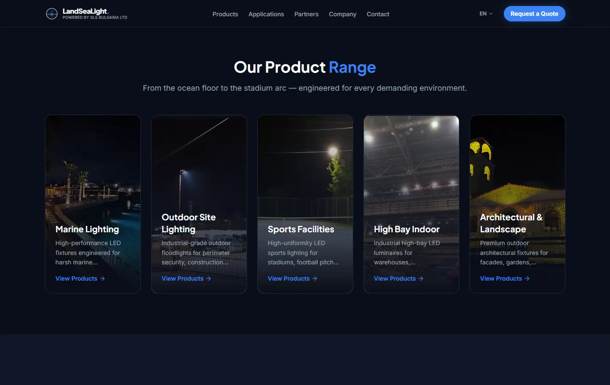Open the Applications menu

pos(266,14)
